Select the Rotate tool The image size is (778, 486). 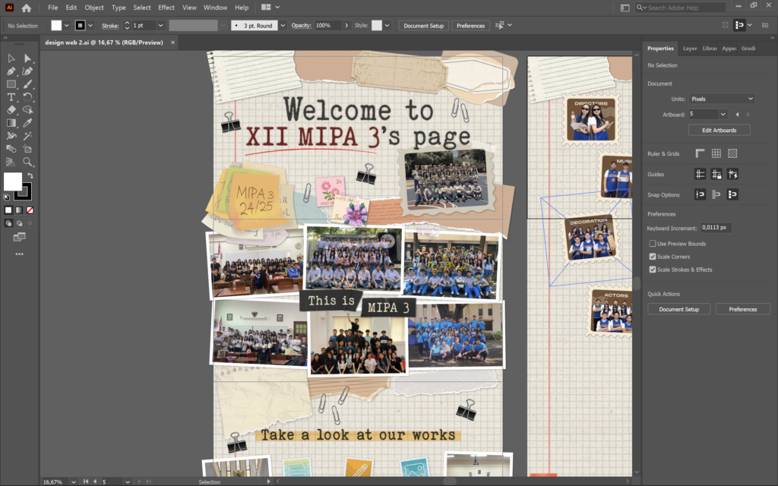(27, 97)
